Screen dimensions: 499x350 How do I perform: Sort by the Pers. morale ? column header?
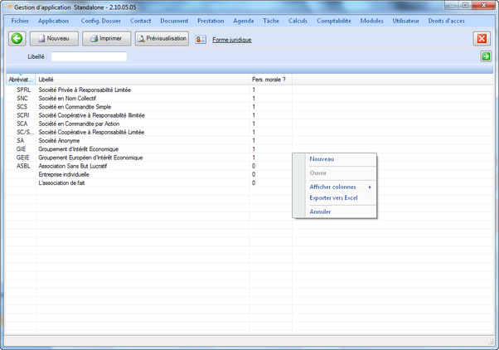click(268, 80)
